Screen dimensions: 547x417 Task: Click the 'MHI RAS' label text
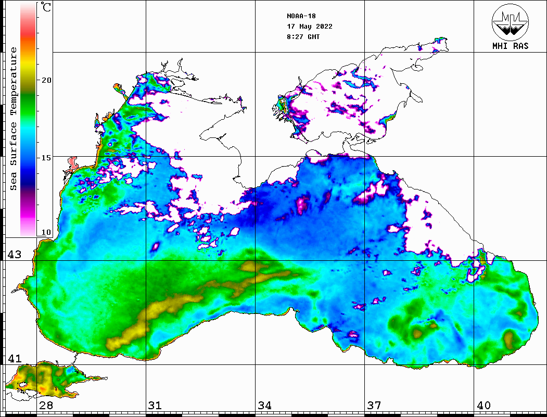(x=511, y=46)
